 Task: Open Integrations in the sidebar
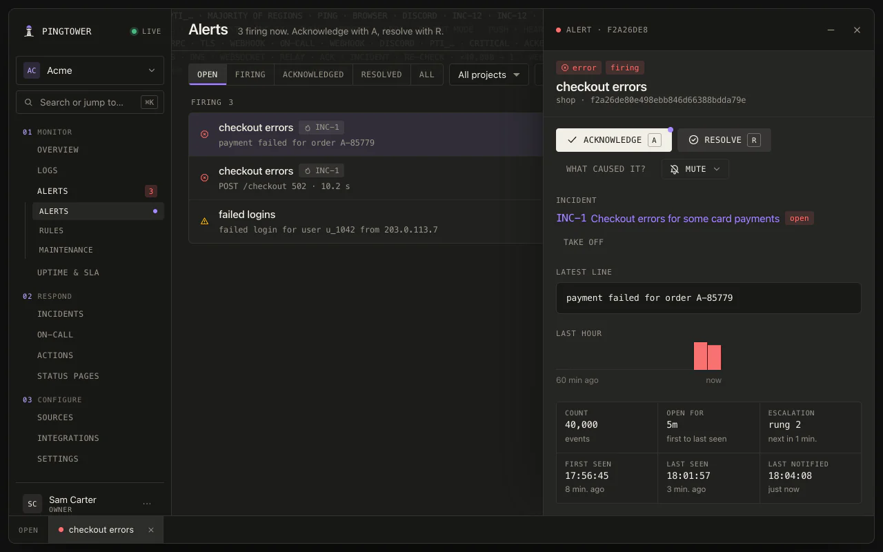[x=68, y=438]
